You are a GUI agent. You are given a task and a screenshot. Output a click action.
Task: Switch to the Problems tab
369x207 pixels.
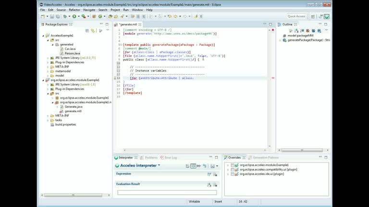[x=149, y=158]
